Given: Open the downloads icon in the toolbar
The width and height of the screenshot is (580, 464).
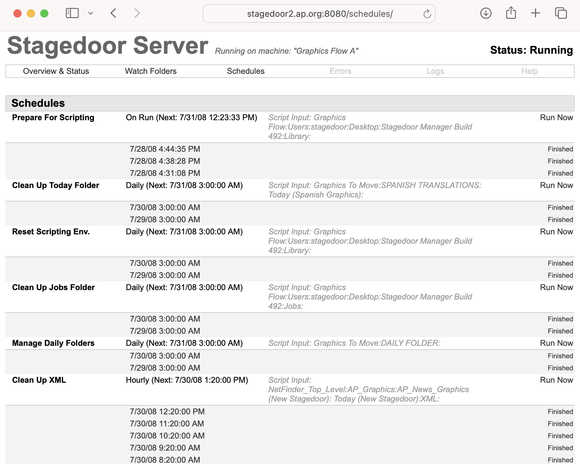Looking at the screenshot, I should [486, 13].
